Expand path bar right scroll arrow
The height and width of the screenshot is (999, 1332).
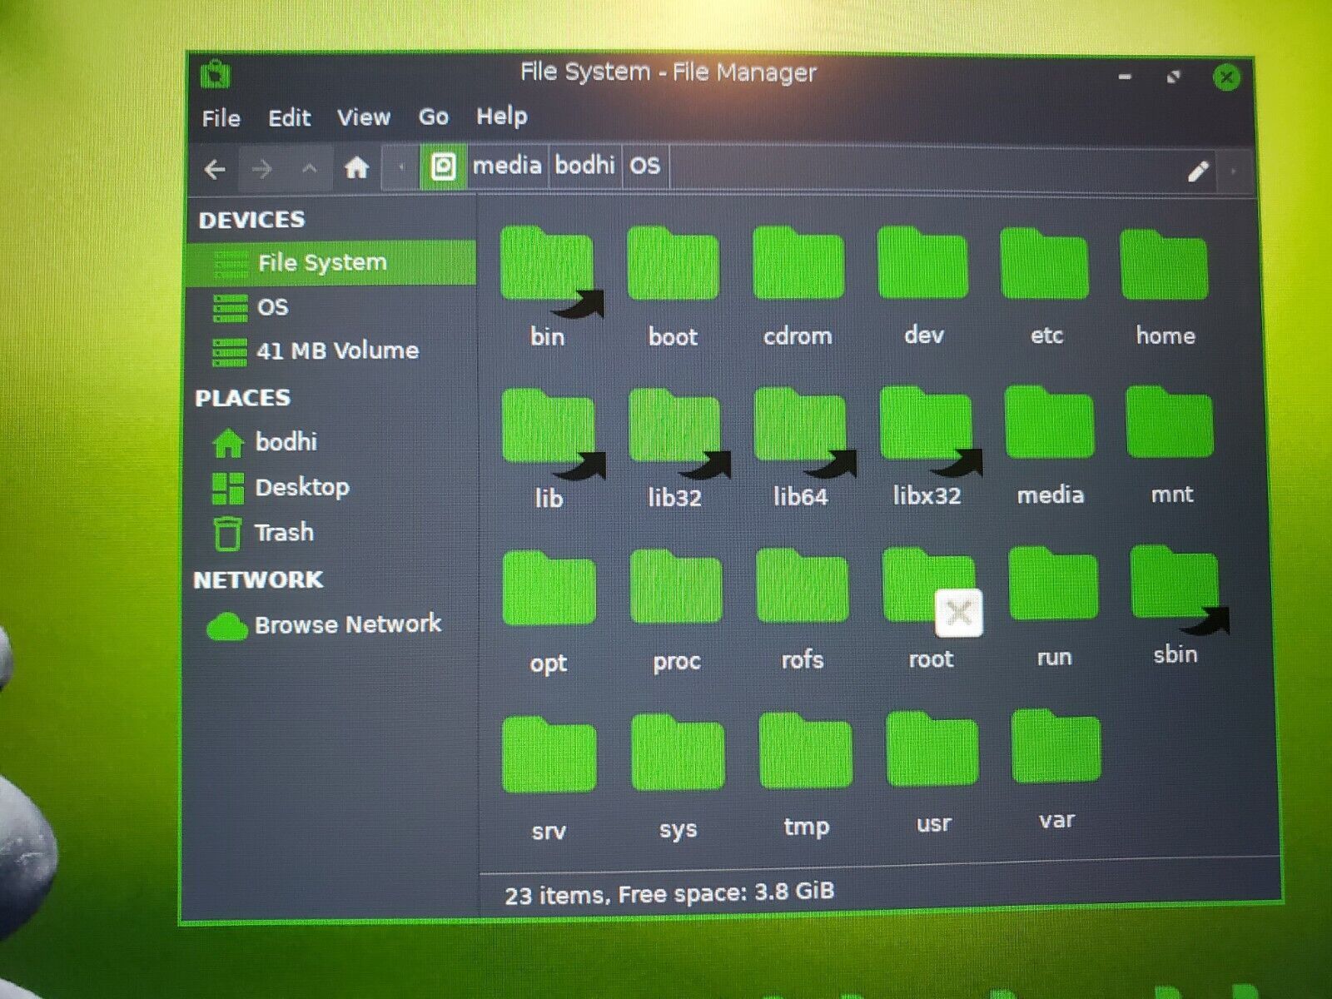tap(1233, 171)
